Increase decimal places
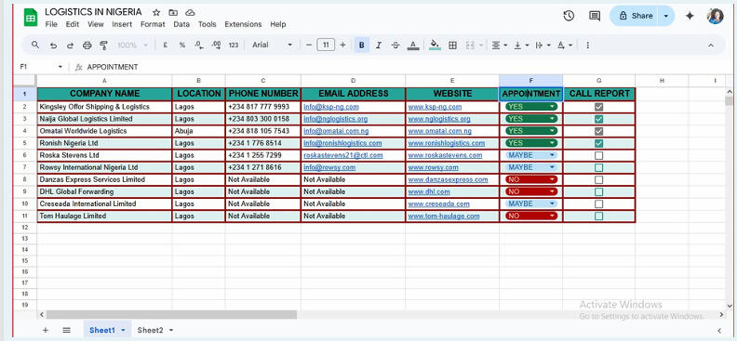This screenshot has height=341, width=737. pos(216,45)
